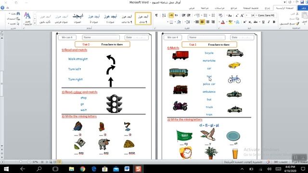Apply text highlight color
This screenshot has height=173, width=308.
click(231, 22)
